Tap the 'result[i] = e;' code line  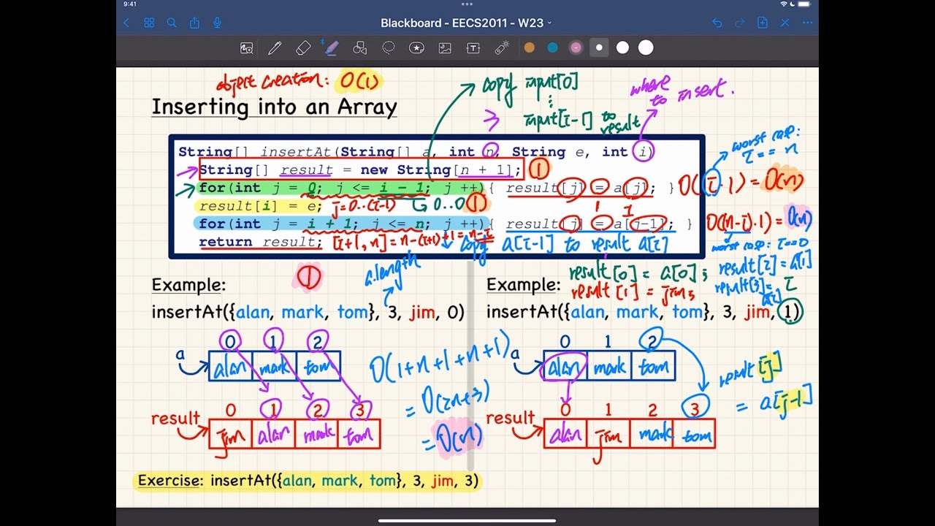[x=259, y=206]
